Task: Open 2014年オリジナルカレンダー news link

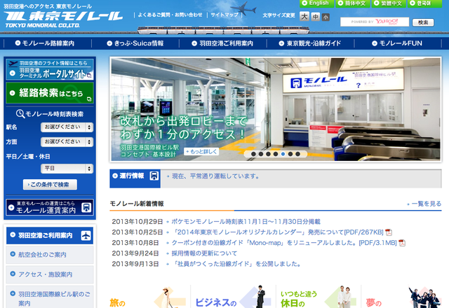Action: [277, 232]
